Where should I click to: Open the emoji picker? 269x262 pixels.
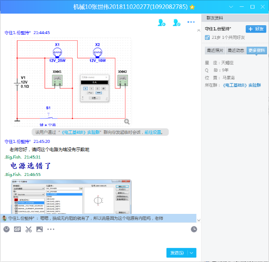[x=6, y=229]
